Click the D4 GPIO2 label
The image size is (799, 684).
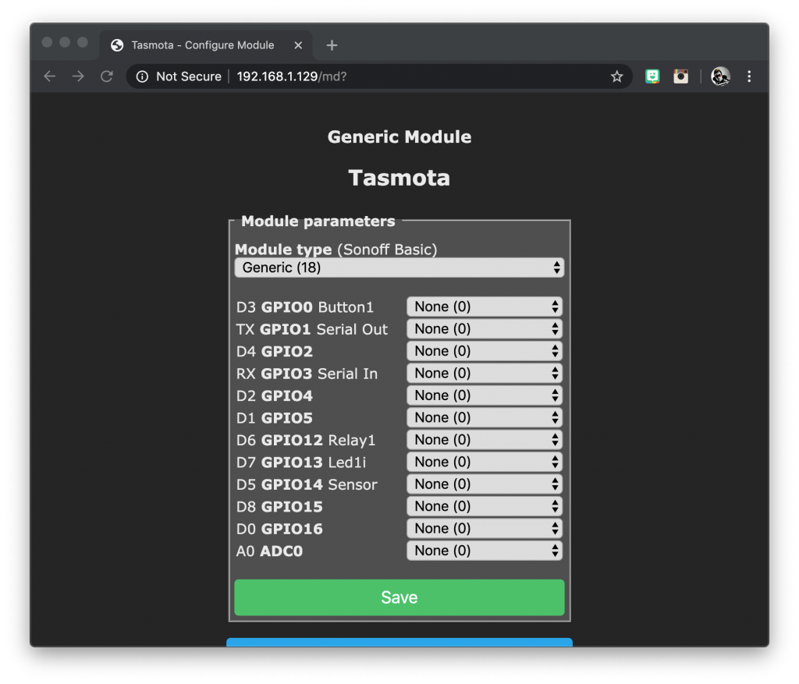coord(274,352)
